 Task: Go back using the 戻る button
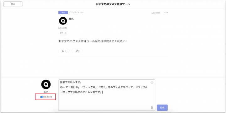[x=13, y=4]
